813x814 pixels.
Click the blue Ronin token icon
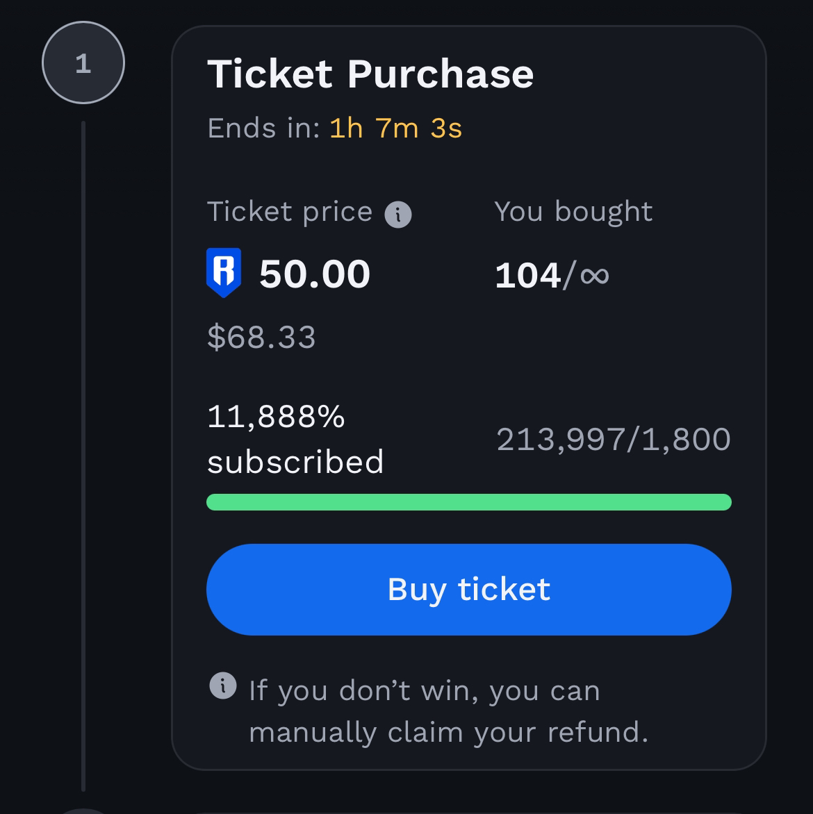[x=224, y=272]
